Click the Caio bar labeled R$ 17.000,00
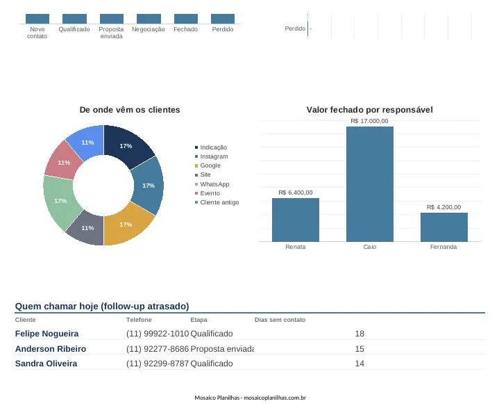This screenshot has width=499, height=415. (370, 184)
